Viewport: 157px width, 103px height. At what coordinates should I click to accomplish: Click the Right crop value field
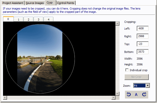coord(142,36)
